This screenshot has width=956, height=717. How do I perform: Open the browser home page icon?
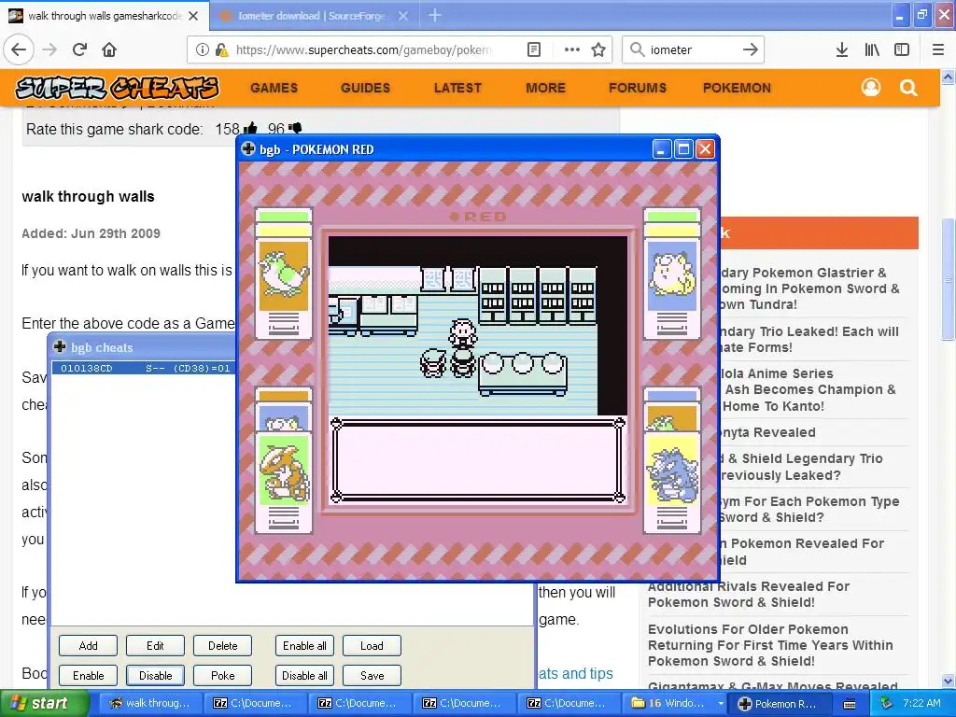[109, 49]
